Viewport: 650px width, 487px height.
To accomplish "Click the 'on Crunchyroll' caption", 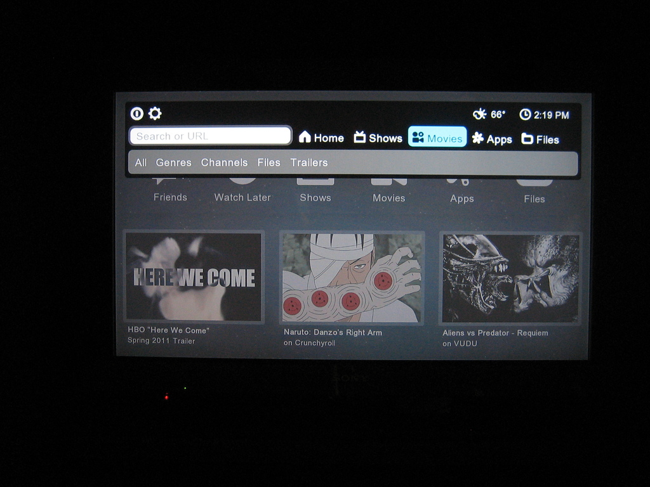I will 310,343.
